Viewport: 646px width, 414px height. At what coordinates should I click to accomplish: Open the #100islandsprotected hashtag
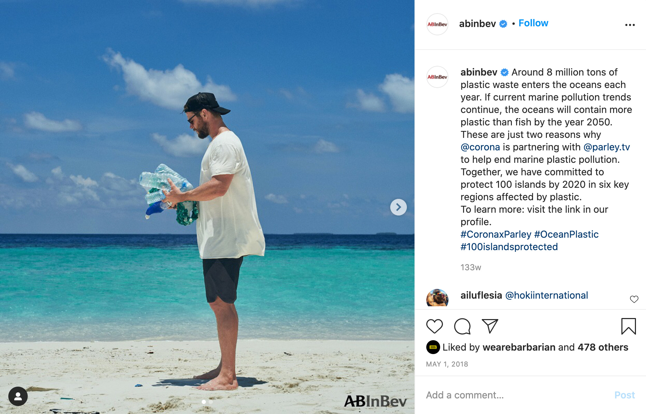pos(509,247)
